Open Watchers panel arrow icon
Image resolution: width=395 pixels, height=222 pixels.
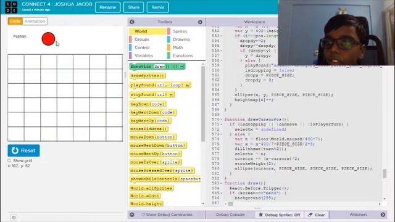pyautogui.click(x=383, y=215)
